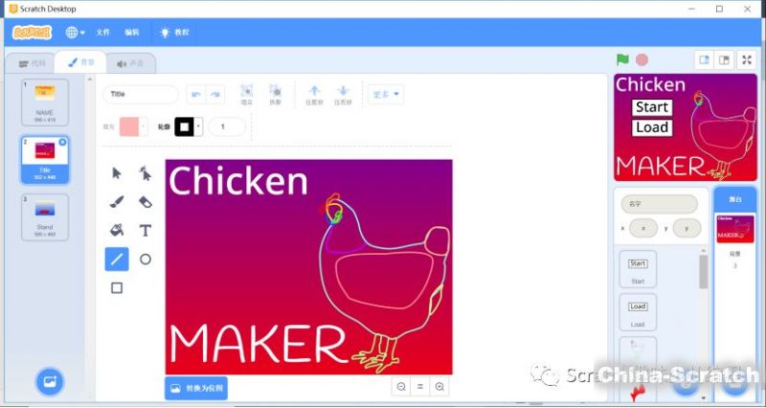Expand the 更多 (More) dropdown
Image resolution: width=766 pixels, height=408 pixels.
tap(387, 95)
